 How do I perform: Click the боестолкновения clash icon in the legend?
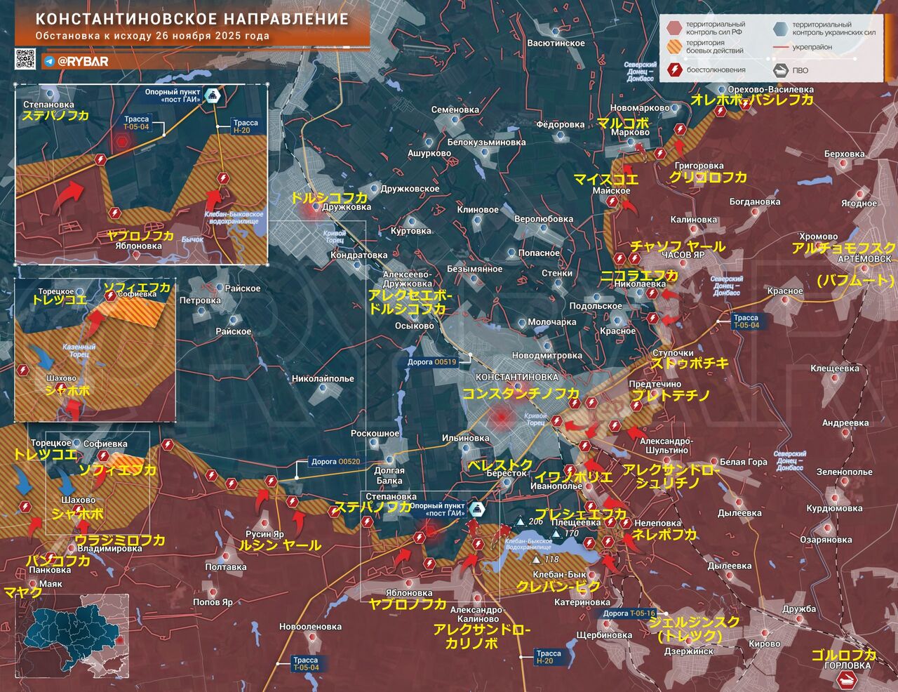click(x=674, y=69)
